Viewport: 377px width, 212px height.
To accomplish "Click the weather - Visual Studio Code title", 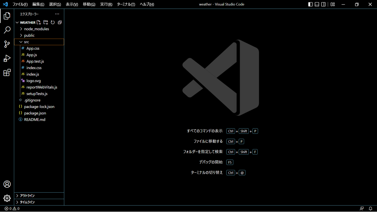I will [221, 4].
